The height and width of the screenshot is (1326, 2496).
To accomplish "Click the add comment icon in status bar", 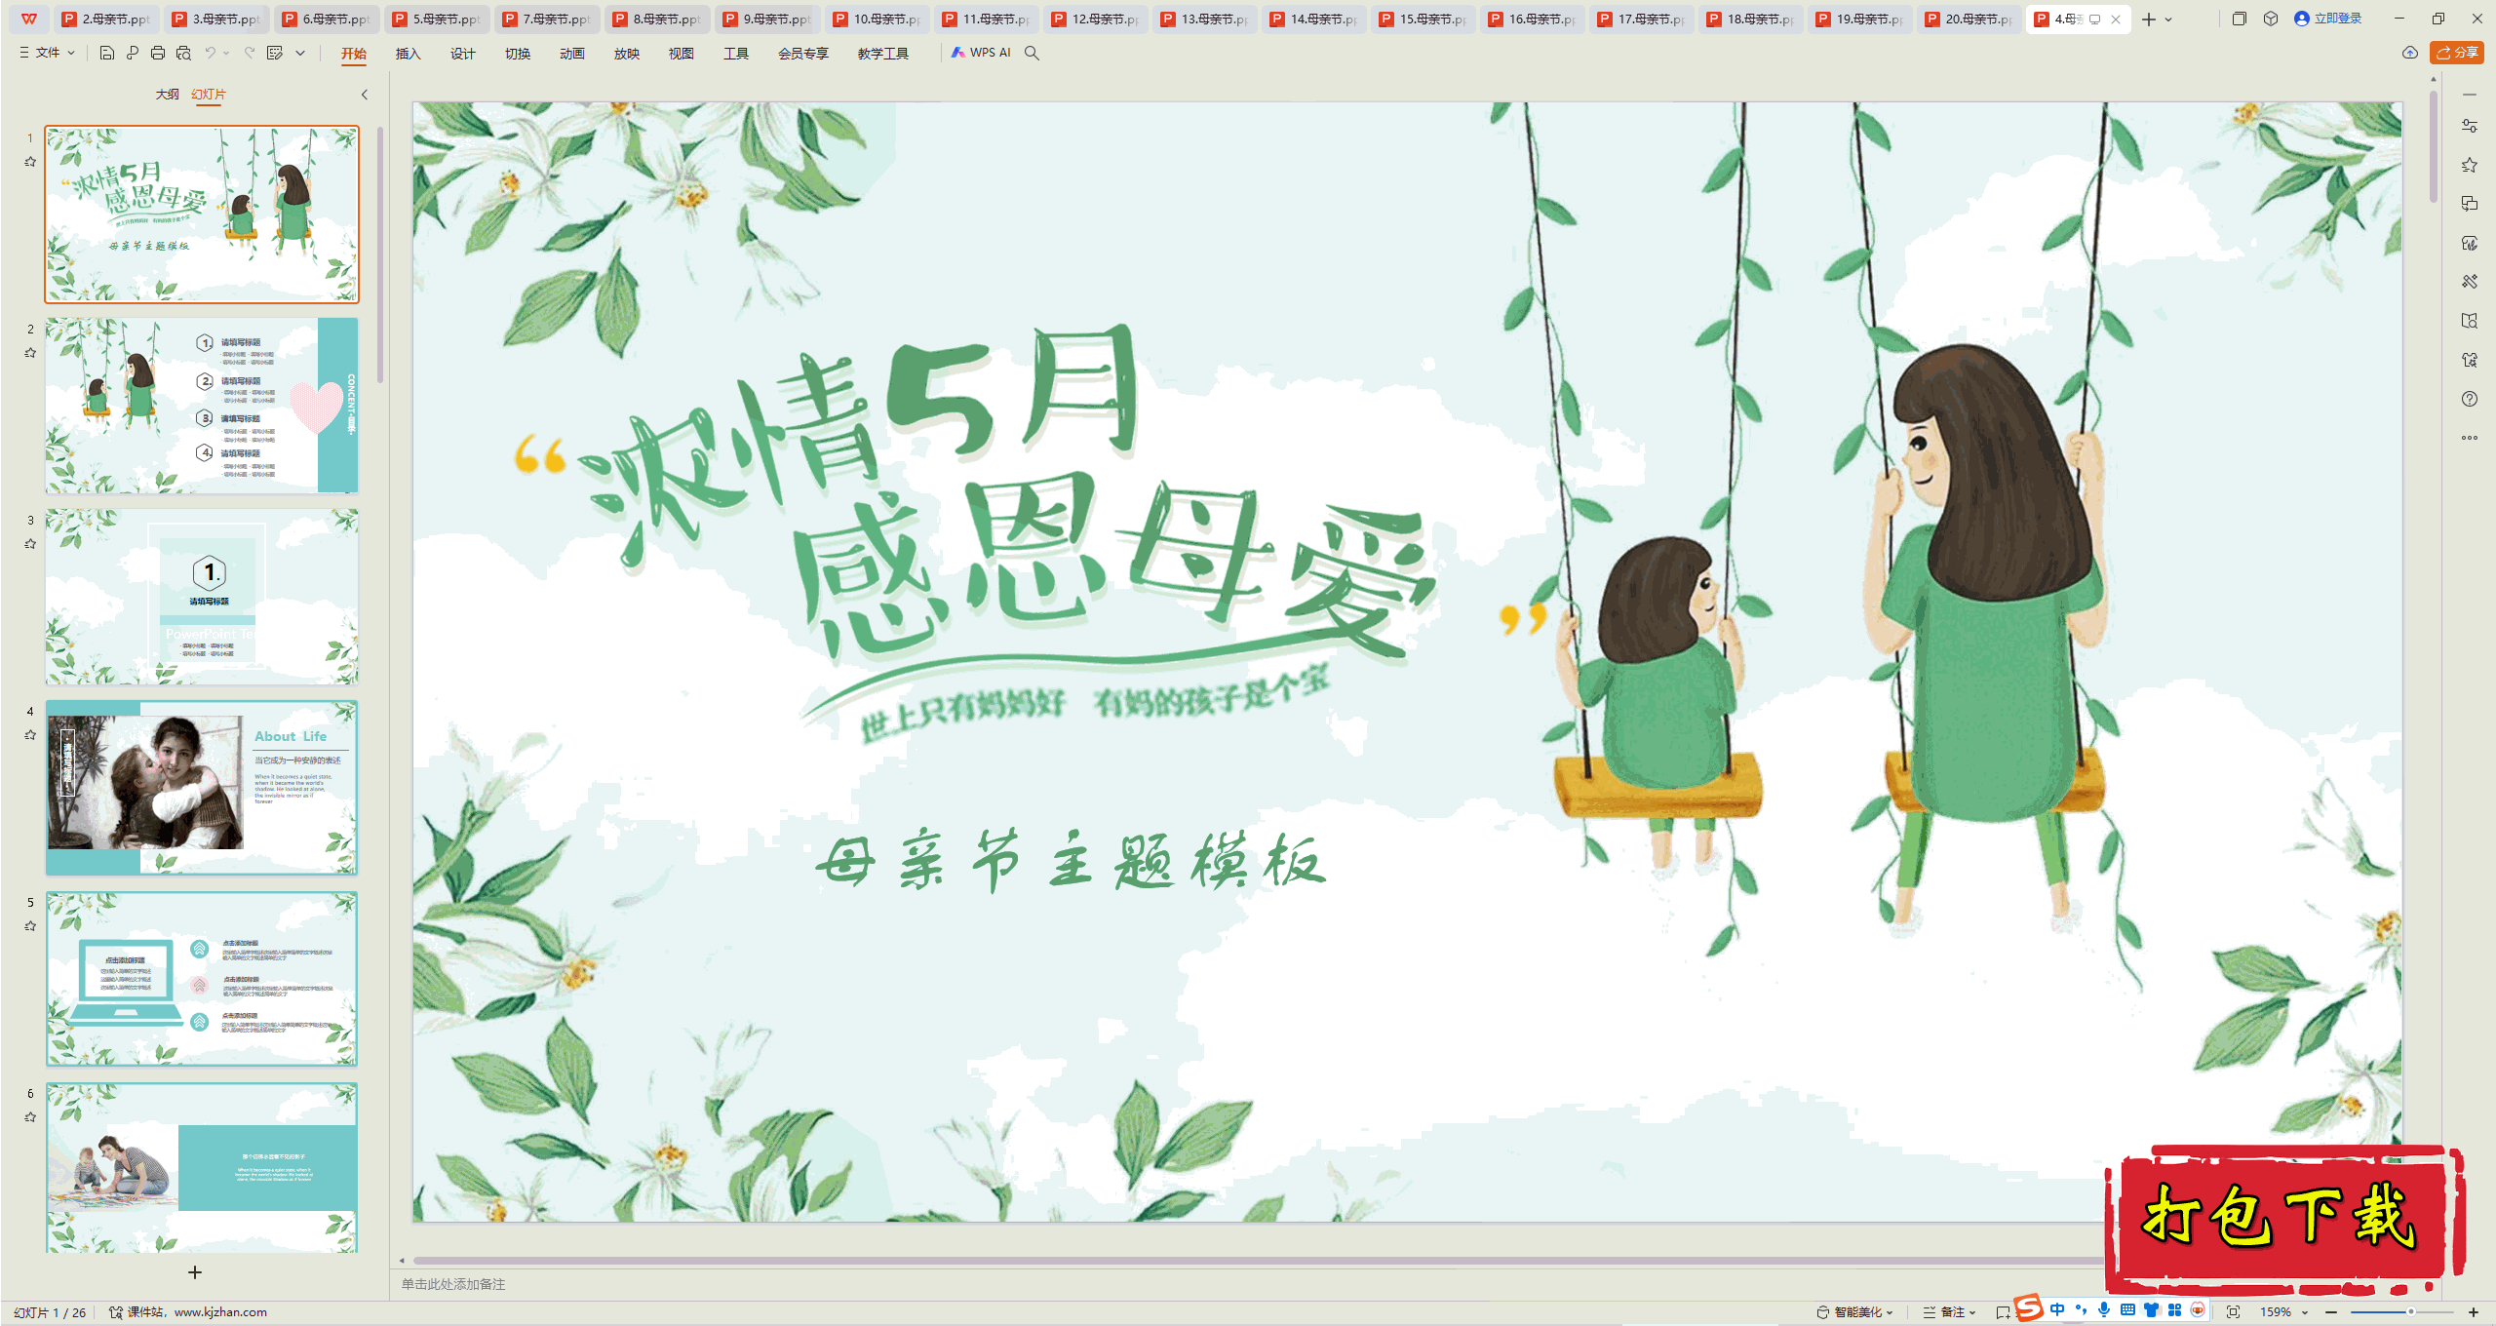I will pyautogui.click(x=2002, y=1311).
